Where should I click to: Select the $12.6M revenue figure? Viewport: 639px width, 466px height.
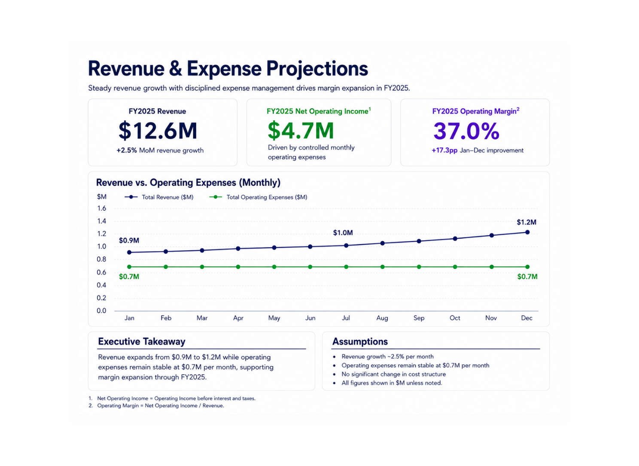(x=158, y=131)
